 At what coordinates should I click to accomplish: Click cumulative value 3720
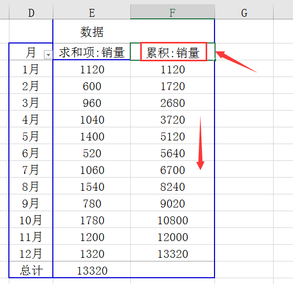pos(173,119)
